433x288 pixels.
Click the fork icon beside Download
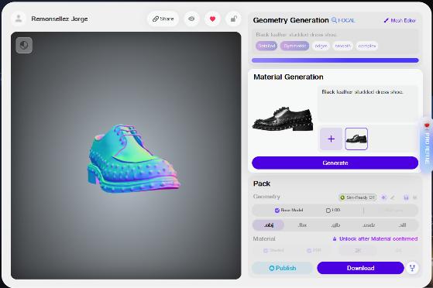coord(412,268)
